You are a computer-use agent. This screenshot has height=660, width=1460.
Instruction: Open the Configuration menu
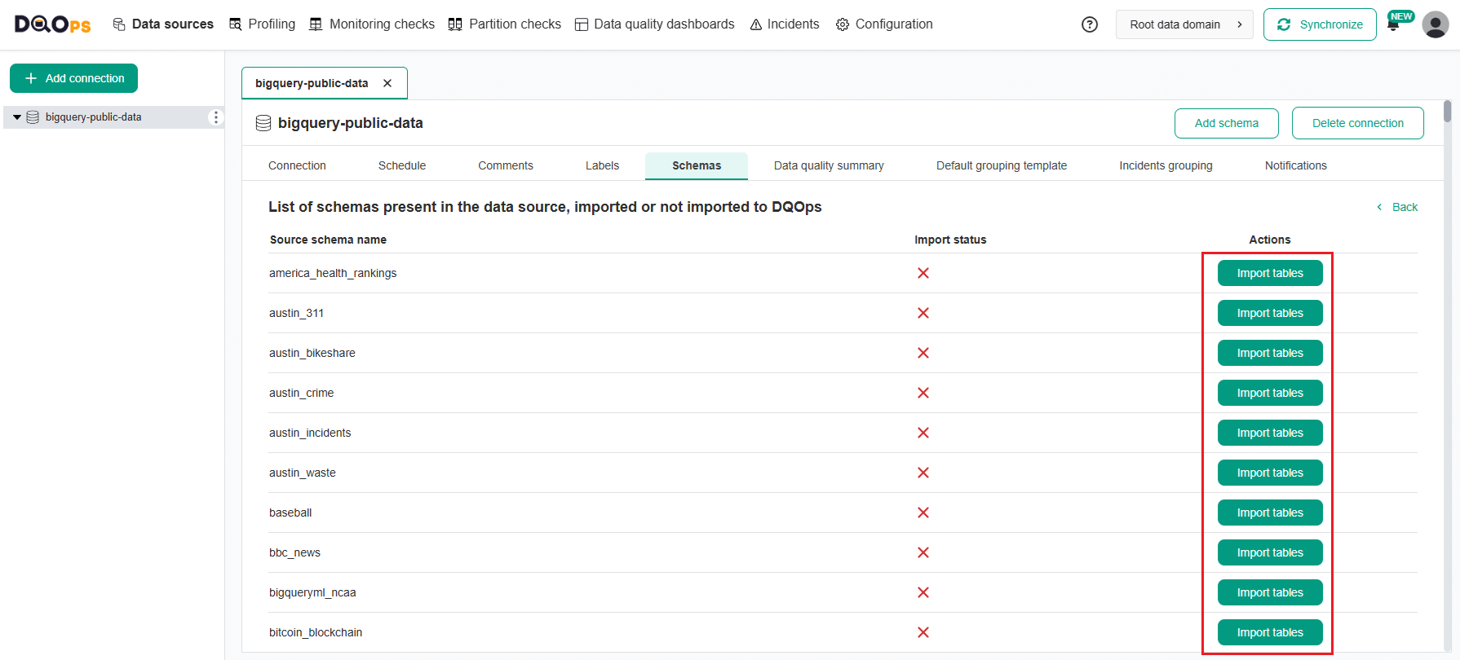point(884,24)
